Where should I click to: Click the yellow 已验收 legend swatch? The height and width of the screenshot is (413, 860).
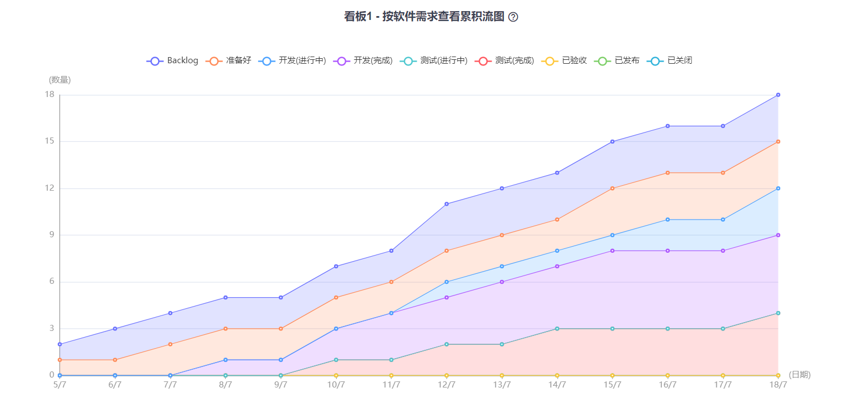click(549, 61)
